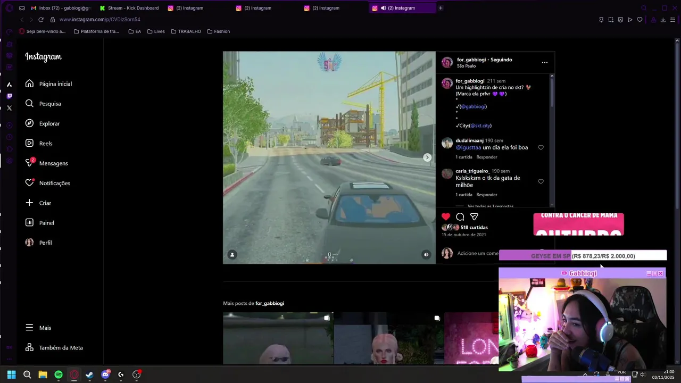Open Reels section
681x383 pixels.
[39, 144]
